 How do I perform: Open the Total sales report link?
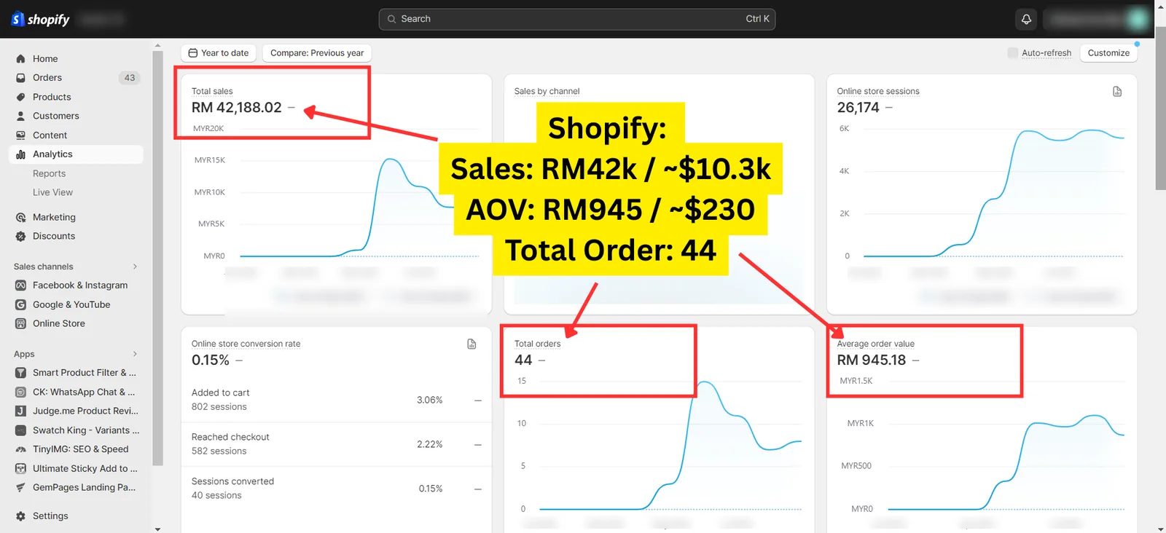coord(212,91)
